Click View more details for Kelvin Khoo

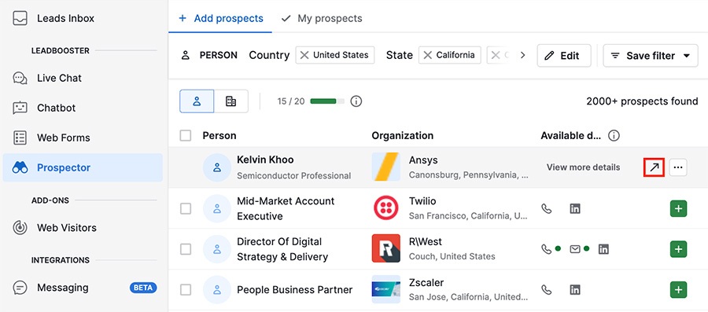(x=583, y=167)
